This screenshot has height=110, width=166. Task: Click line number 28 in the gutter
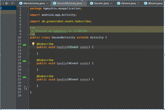click(x=19, y=96)
